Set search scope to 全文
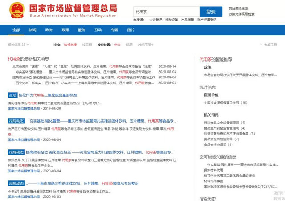Viewport: 285px width, 201px height. 118,45
